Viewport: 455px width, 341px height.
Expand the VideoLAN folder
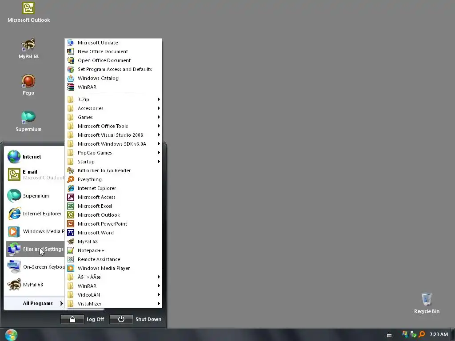click(x=113, y=295)
